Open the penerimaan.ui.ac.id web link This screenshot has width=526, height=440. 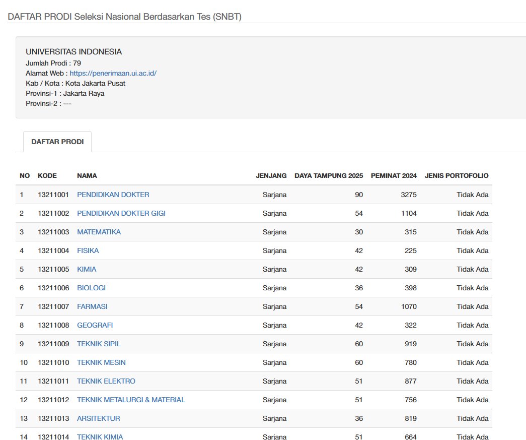coord(113,73)
